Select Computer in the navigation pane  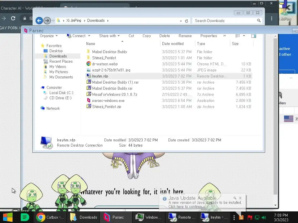[x=54, y=87]
